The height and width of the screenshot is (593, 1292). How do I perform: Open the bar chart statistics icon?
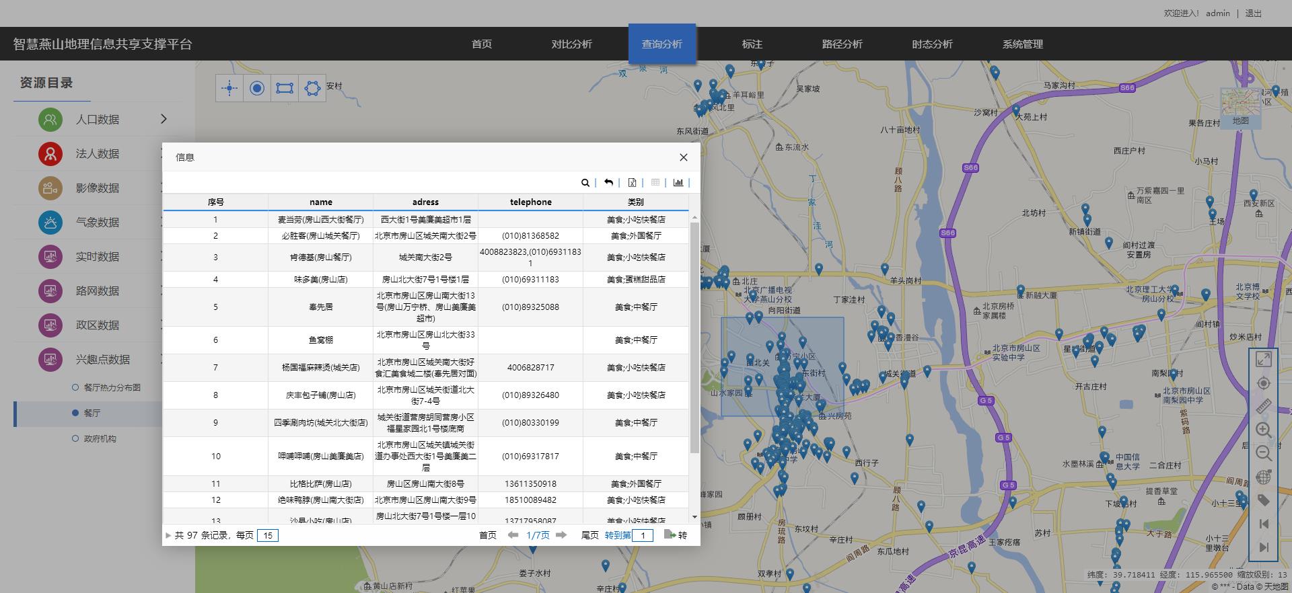point(678,182)
